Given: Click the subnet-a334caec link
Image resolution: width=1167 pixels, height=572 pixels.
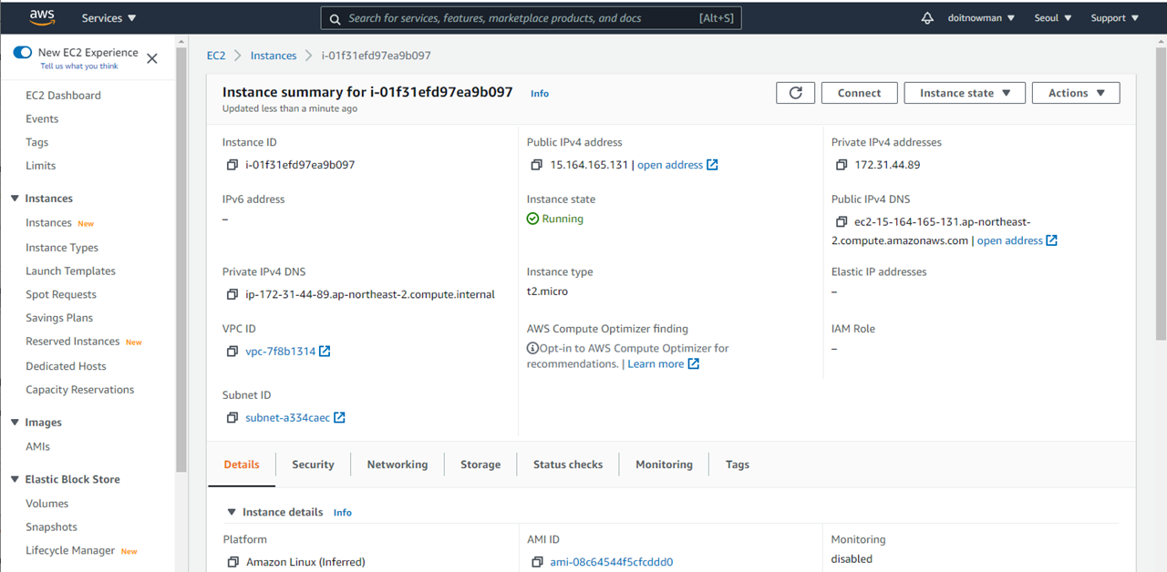Looking at the screenshot, I should tap(287, 418).
